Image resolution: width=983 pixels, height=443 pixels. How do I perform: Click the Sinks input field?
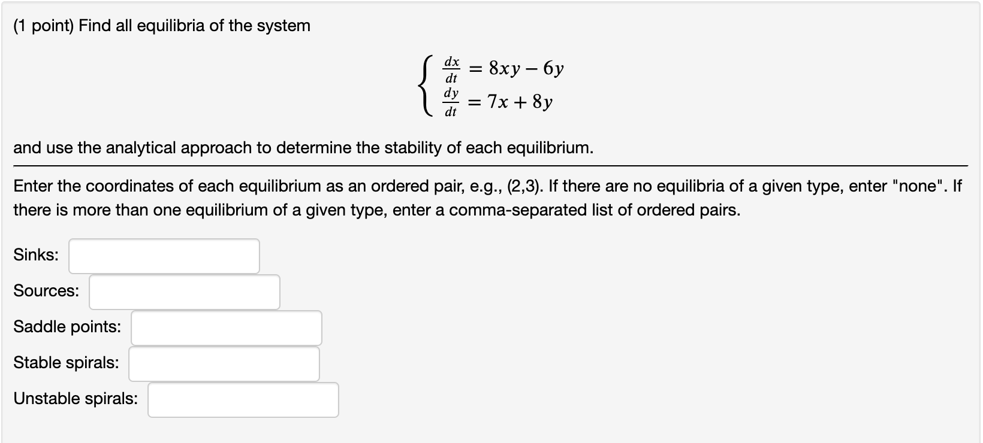point(163,256)
